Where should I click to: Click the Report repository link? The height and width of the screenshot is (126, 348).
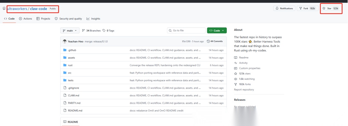[244, 90]
